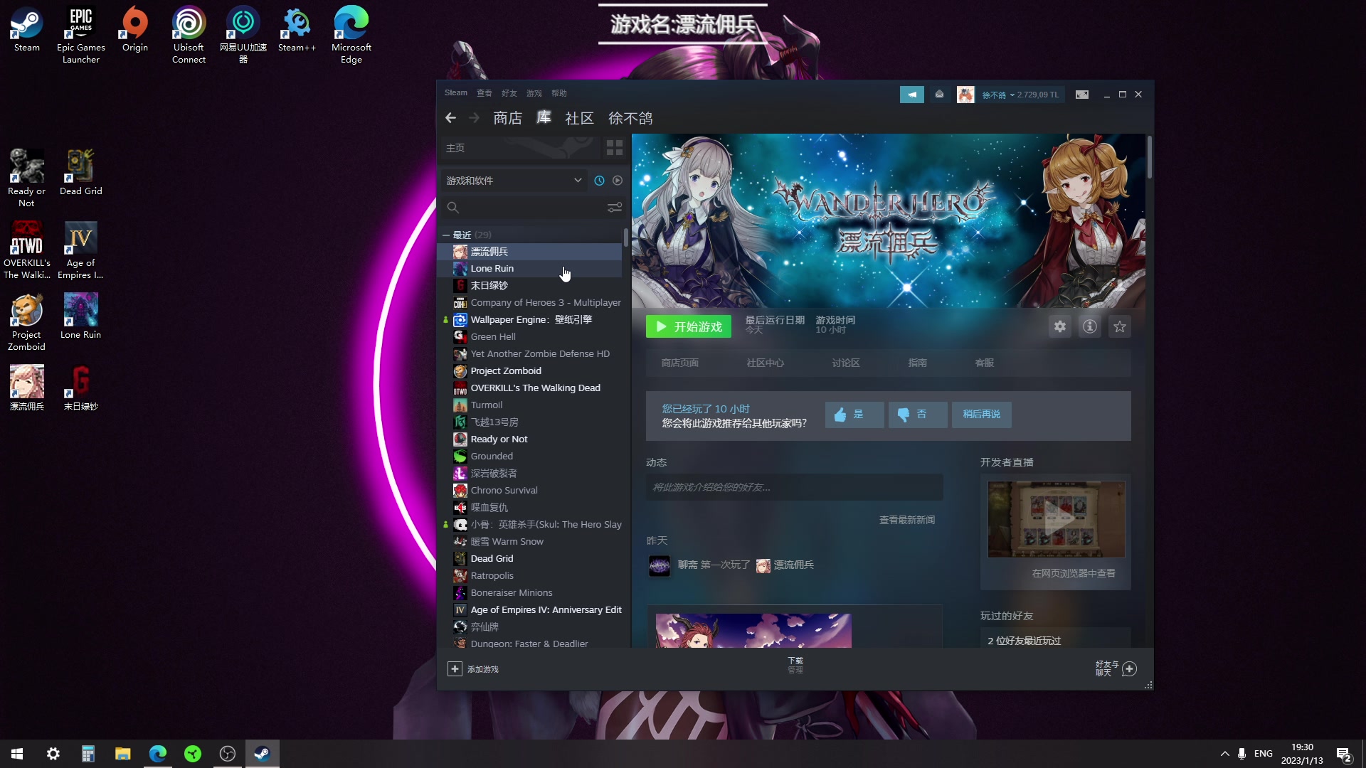
Task: Open the 商店页面 link
Action: [x=680, y=363]
